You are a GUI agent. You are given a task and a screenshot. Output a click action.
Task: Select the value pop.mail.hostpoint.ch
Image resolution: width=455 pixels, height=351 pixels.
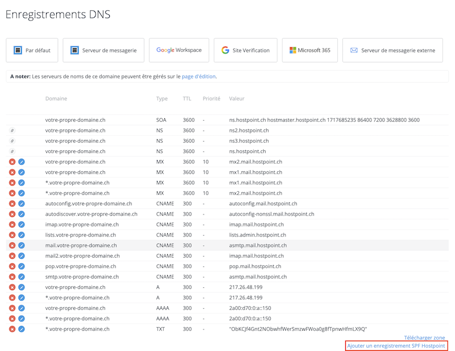pos(255,266)
